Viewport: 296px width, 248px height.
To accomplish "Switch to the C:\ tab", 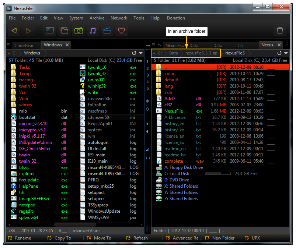I will pyautogui.click(x=247, y=45).
